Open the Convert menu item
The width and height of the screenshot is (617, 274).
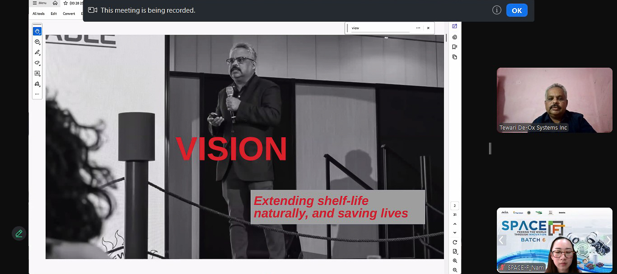[69, 14]
